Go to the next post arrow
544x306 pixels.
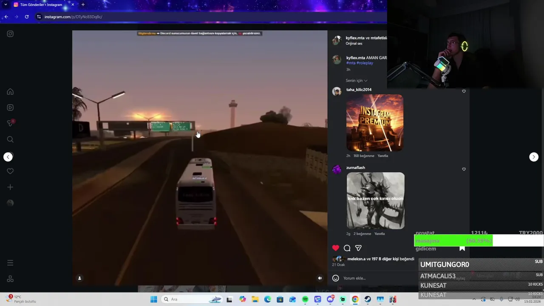534,157
